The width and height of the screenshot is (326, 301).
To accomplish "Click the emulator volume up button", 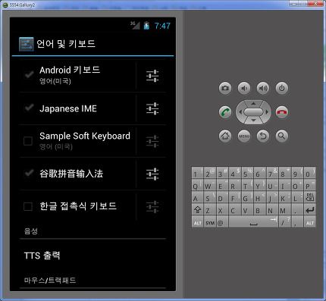I will 263,88.
